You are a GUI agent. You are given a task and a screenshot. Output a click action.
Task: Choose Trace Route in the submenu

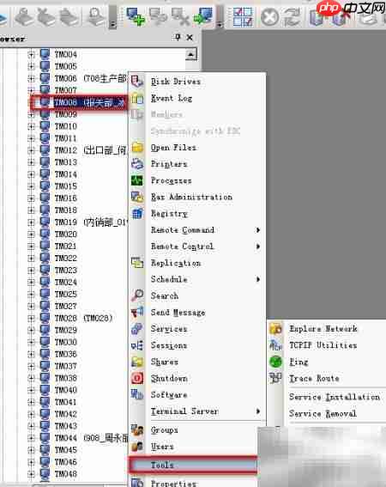tap(314, 378)
